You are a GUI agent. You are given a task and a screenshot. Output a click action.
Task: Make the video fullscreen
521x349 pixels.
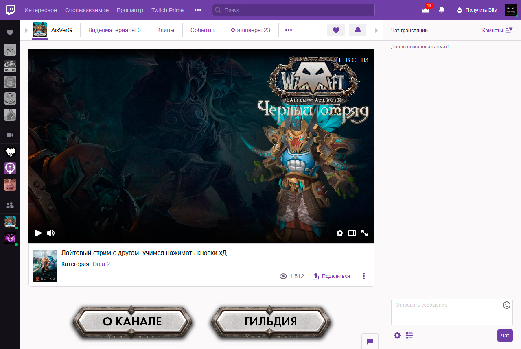[x=364, y=233]
